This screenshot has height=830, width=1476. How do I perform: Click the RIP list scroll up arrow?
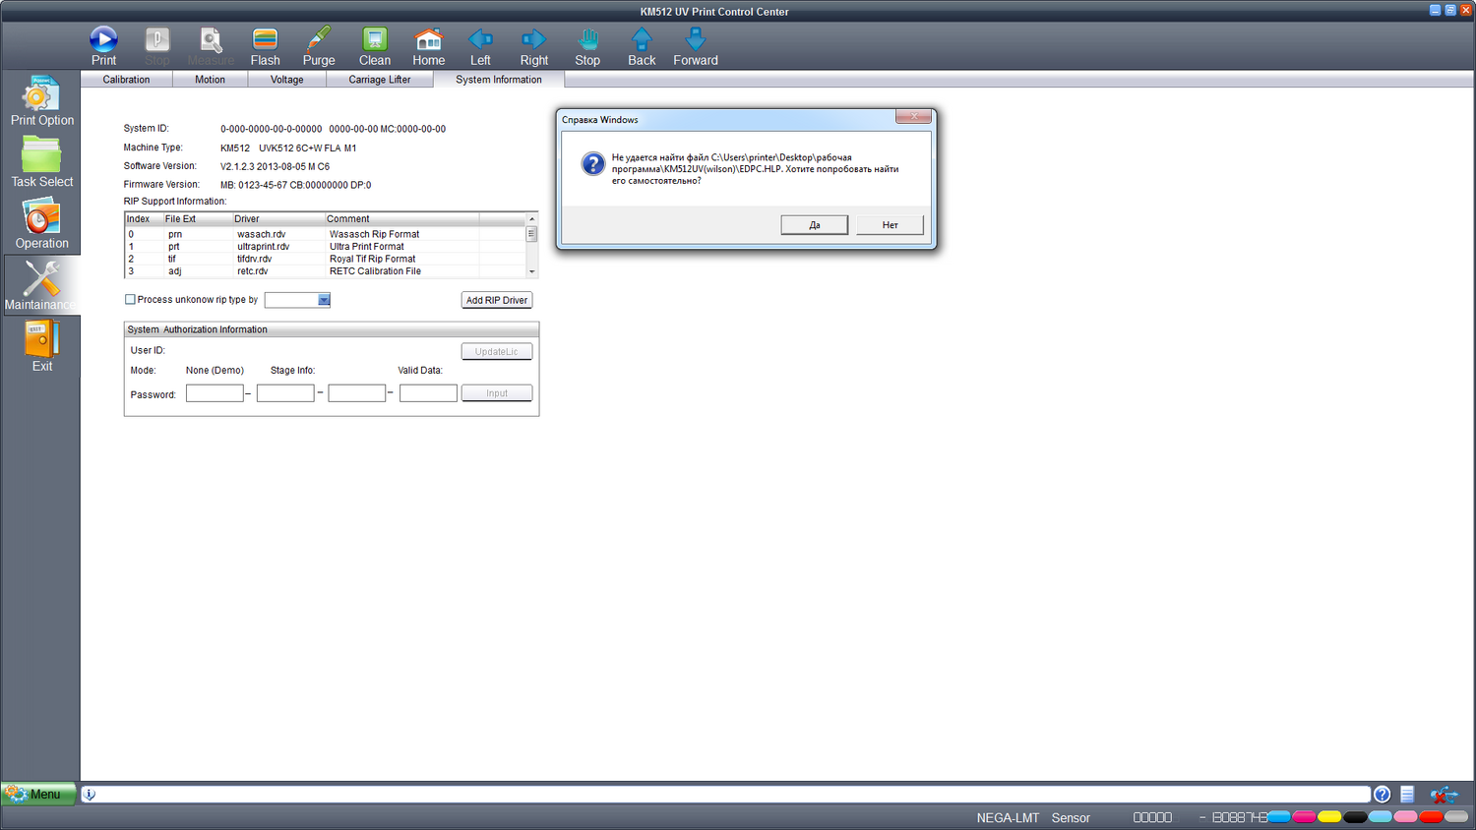click(532, 219)
